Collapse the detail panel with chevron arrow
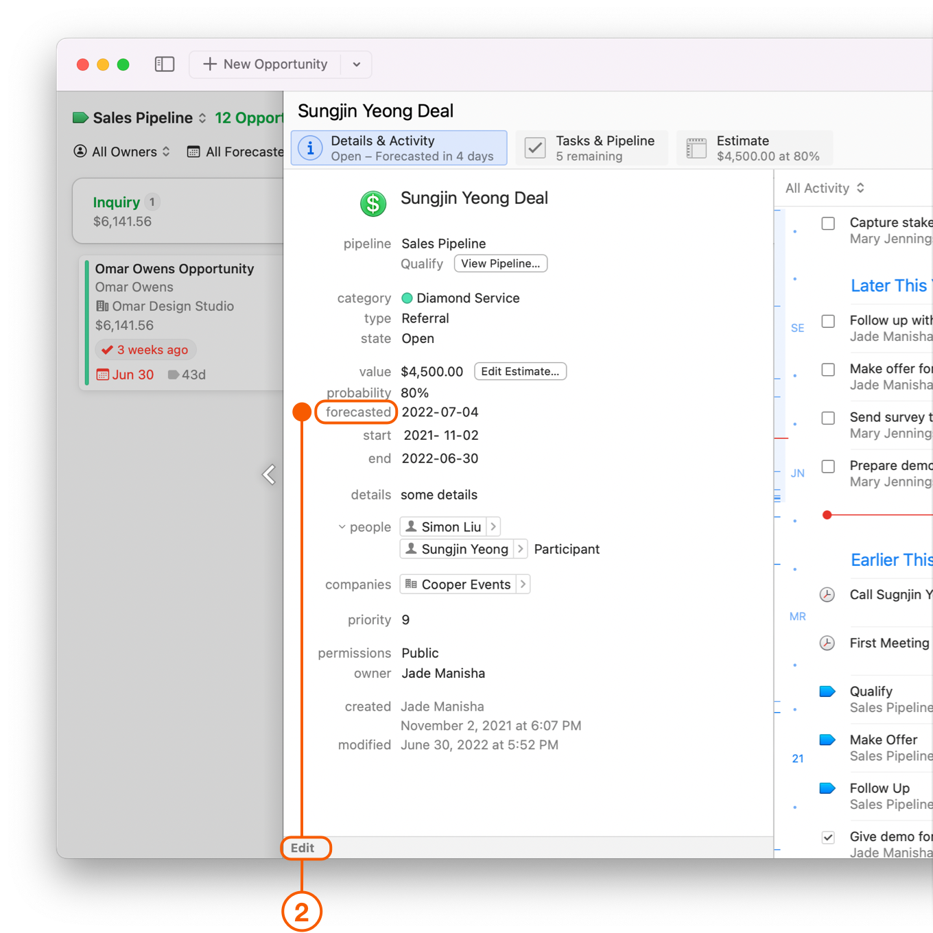Screen dimensions: 933x933 pyautogui.click(x=269, y=474)
